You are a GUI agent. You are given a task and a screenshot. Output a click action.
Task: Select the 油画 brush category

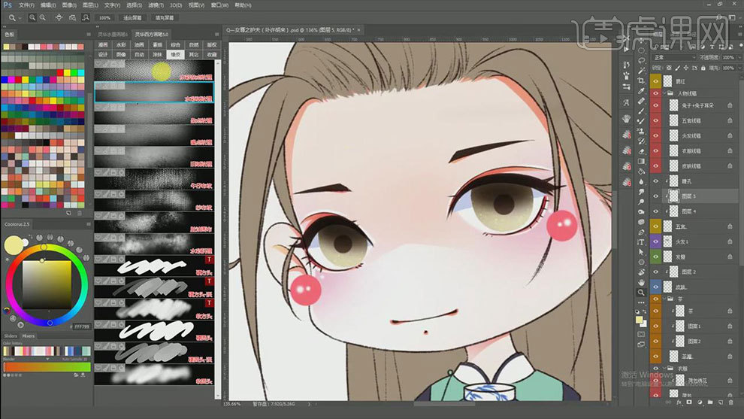(139, 44)
